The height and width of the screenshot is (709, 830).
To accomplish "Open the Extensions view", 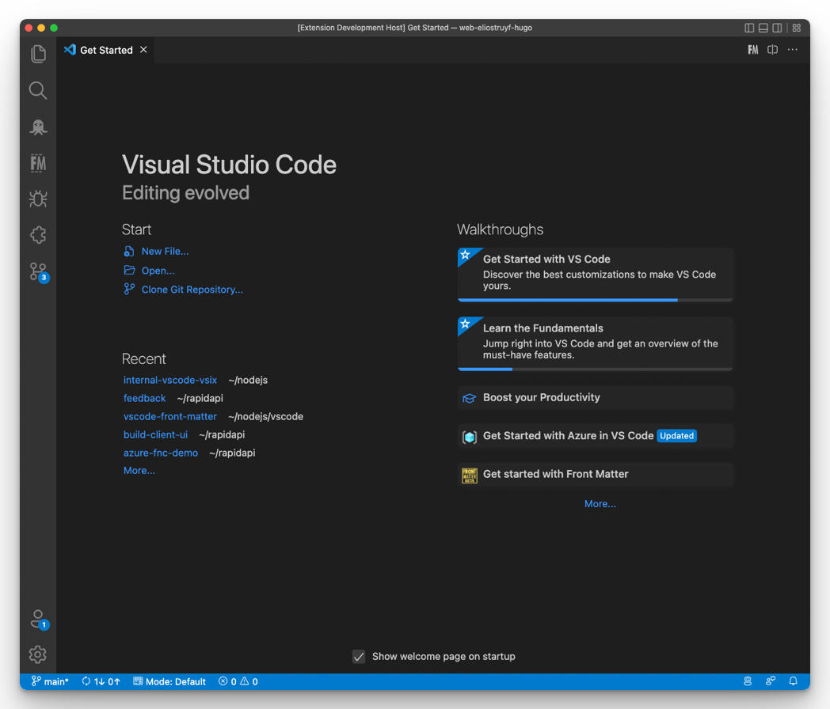I will [x=37, y=234].
